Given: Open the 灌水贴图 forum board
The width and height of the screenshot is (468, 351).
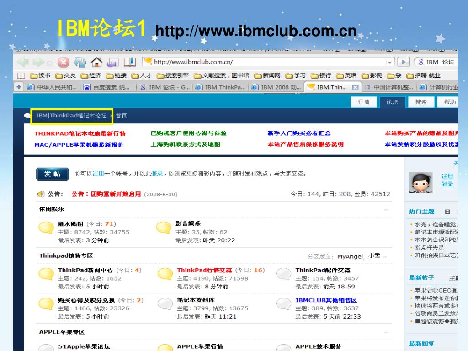Looking at the screenshot, I should [x=71, y=224].
